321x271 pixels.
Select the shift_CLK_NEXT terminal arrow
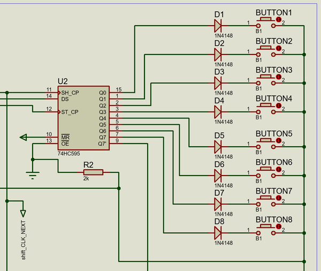pos(23,214)
